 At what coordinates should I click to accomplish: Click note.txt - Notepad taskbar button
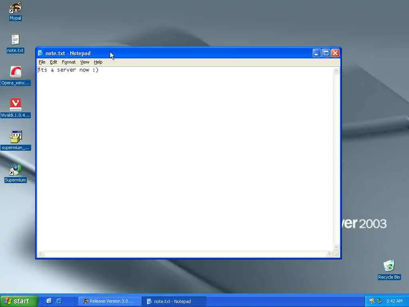click(x=175, y=301)
